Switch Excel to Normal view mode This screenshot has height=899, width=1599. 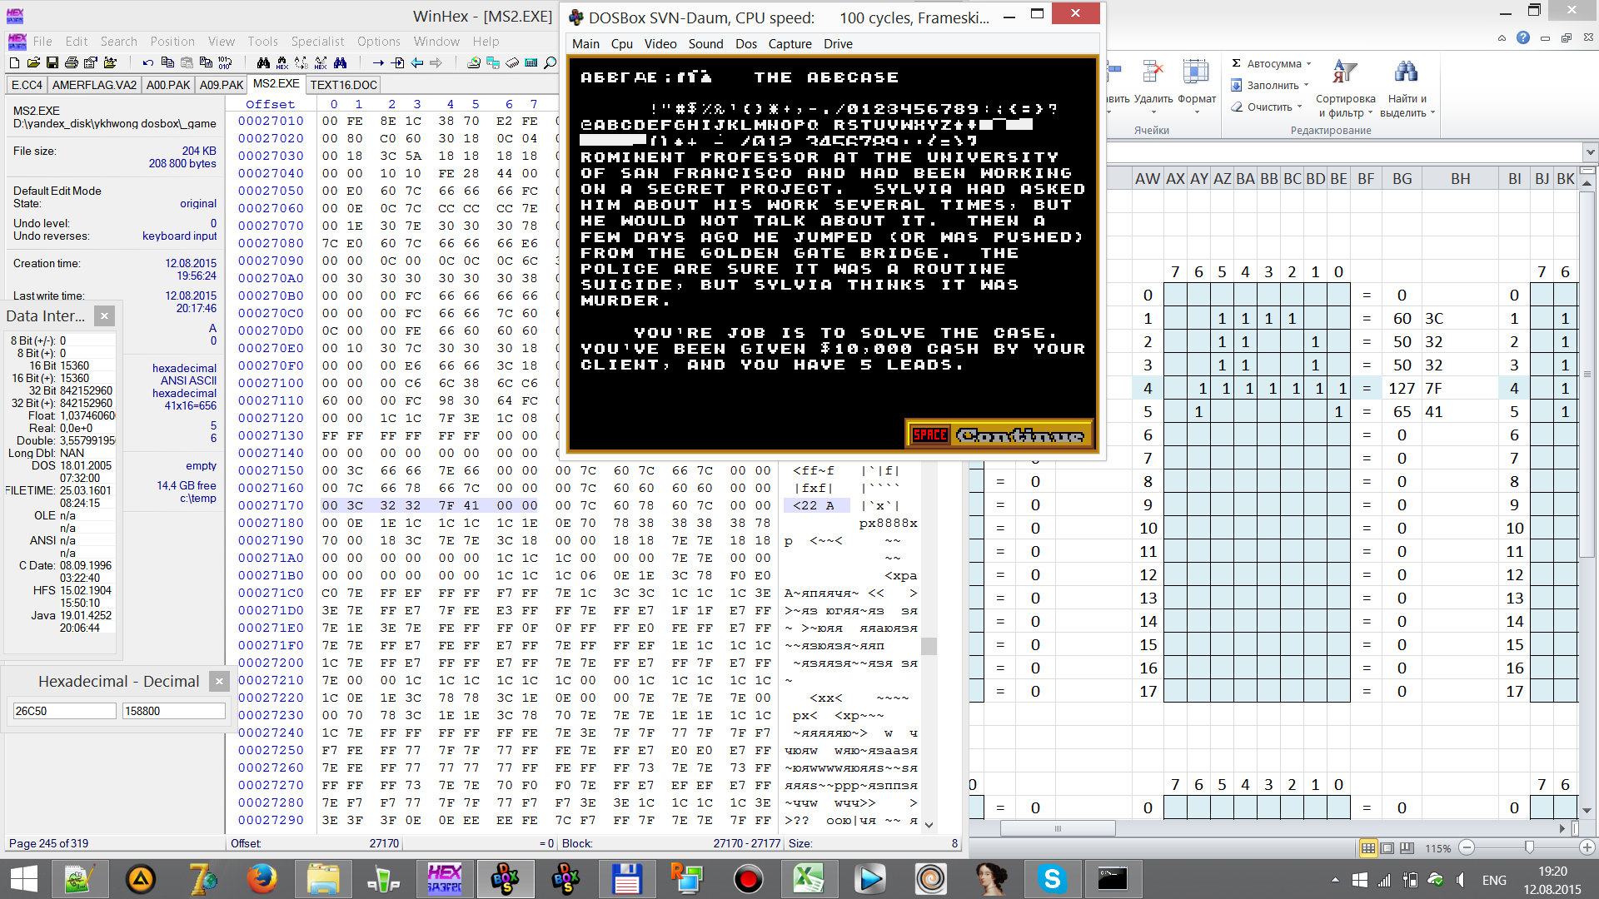click(x=1367, y=848)
